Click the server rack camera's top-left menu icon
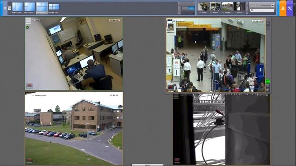Image resolution: width=296 pixels, height=166 pixels. 176,96
